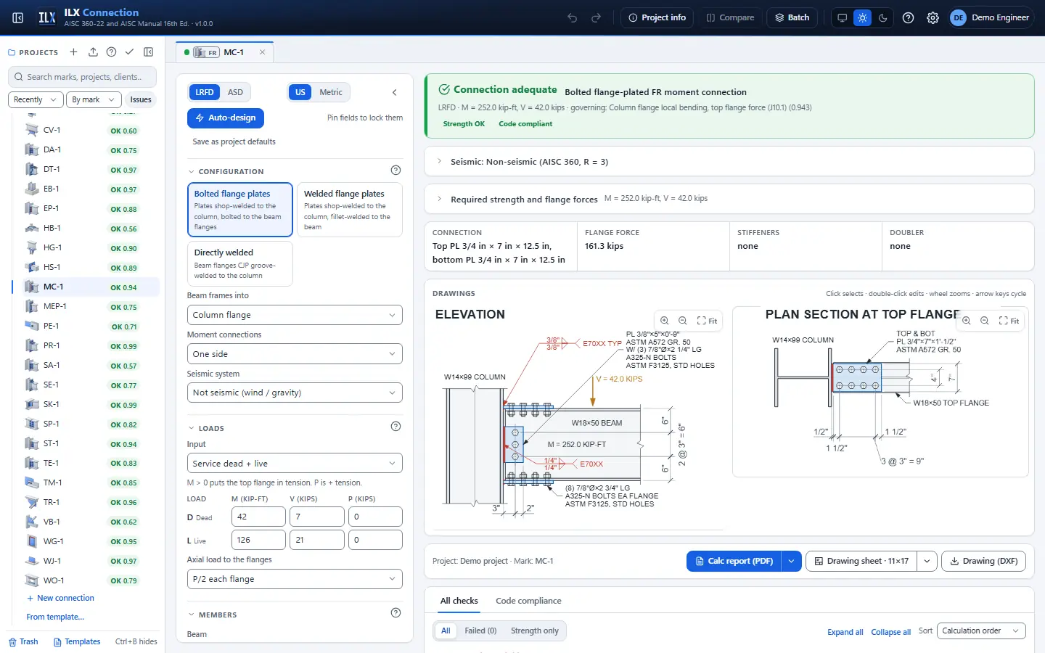Switch to the Code compliance tab
Screen dimensions: 1045x653
click(x=528, y=601)
